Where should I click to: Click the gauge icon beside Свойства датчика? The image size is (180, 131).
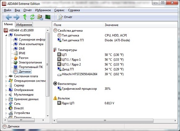click(55, 30)
